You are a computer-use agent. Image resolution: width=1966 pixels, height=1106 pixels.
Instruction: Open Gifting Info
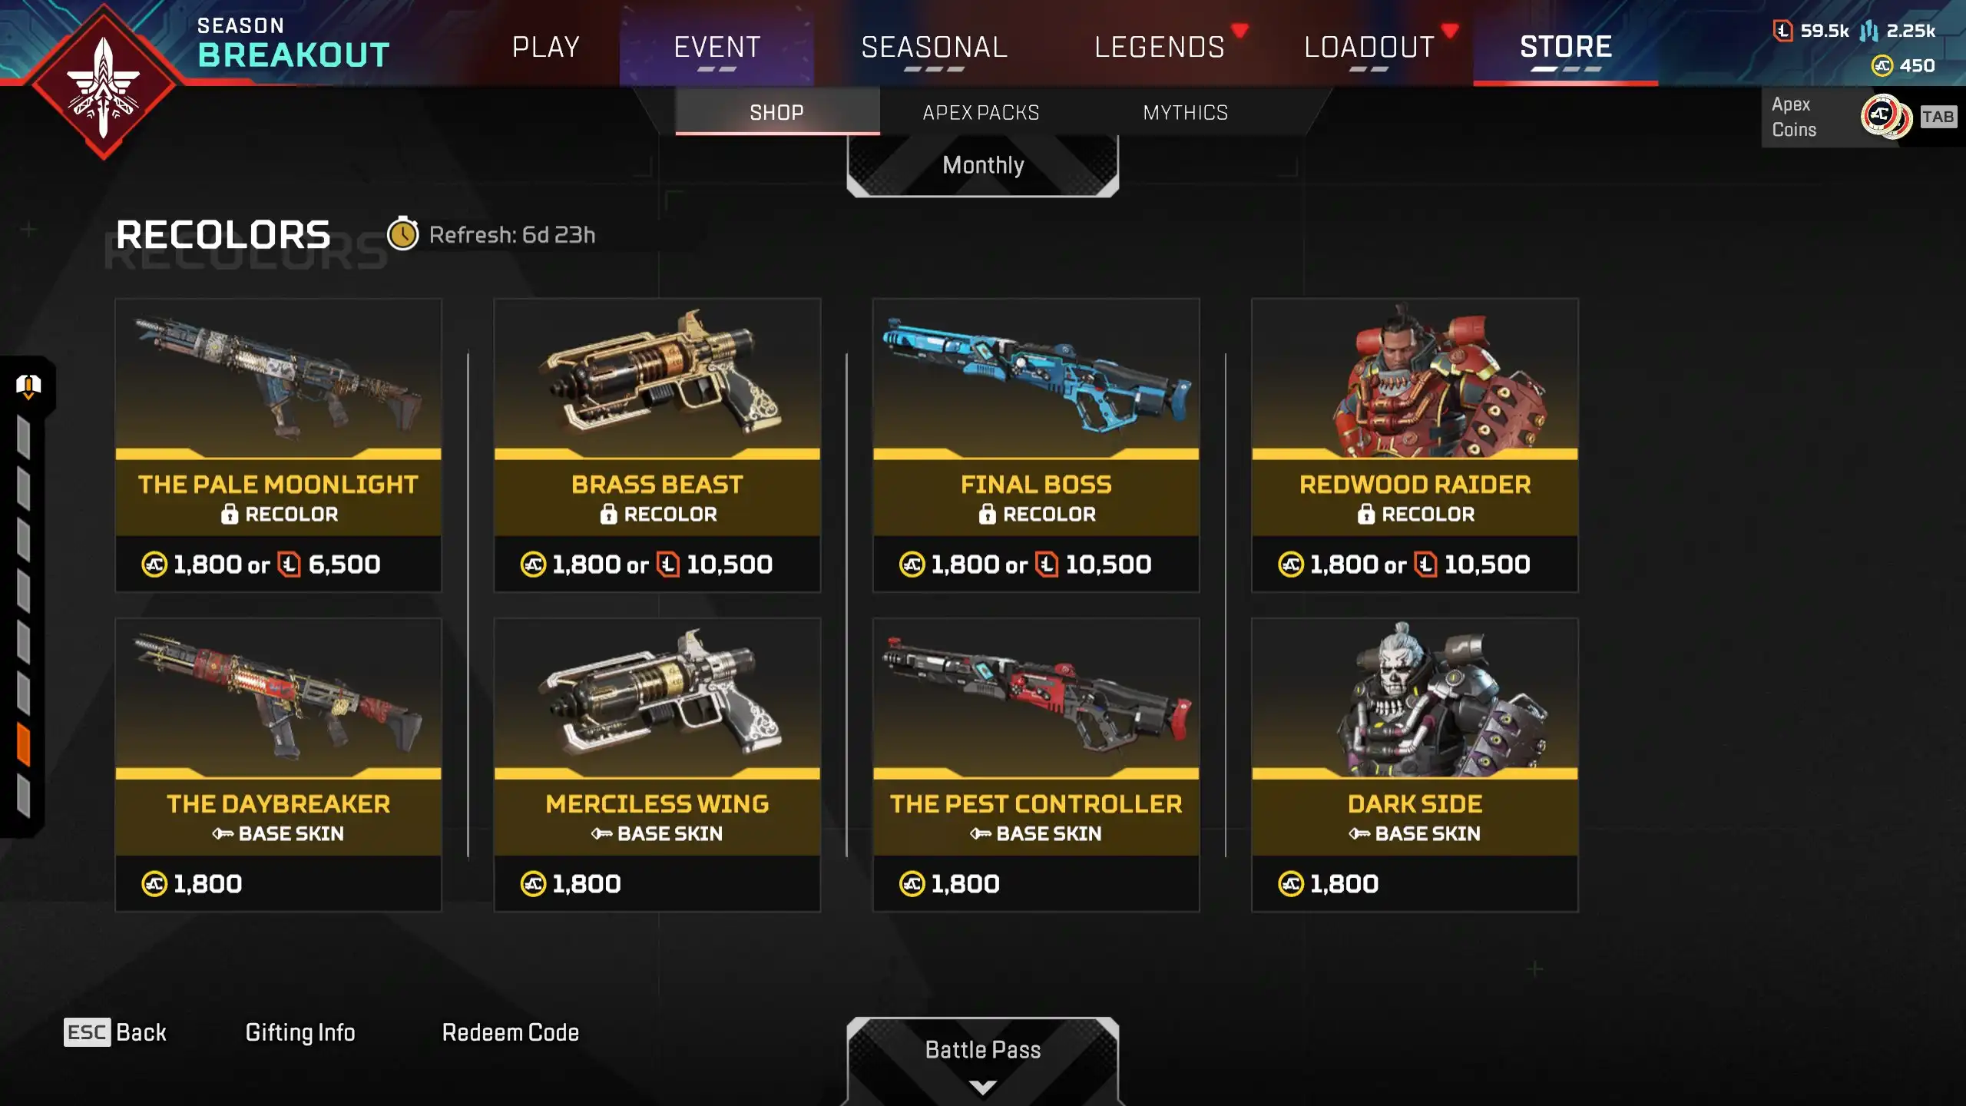click(x=300, y=1032)
